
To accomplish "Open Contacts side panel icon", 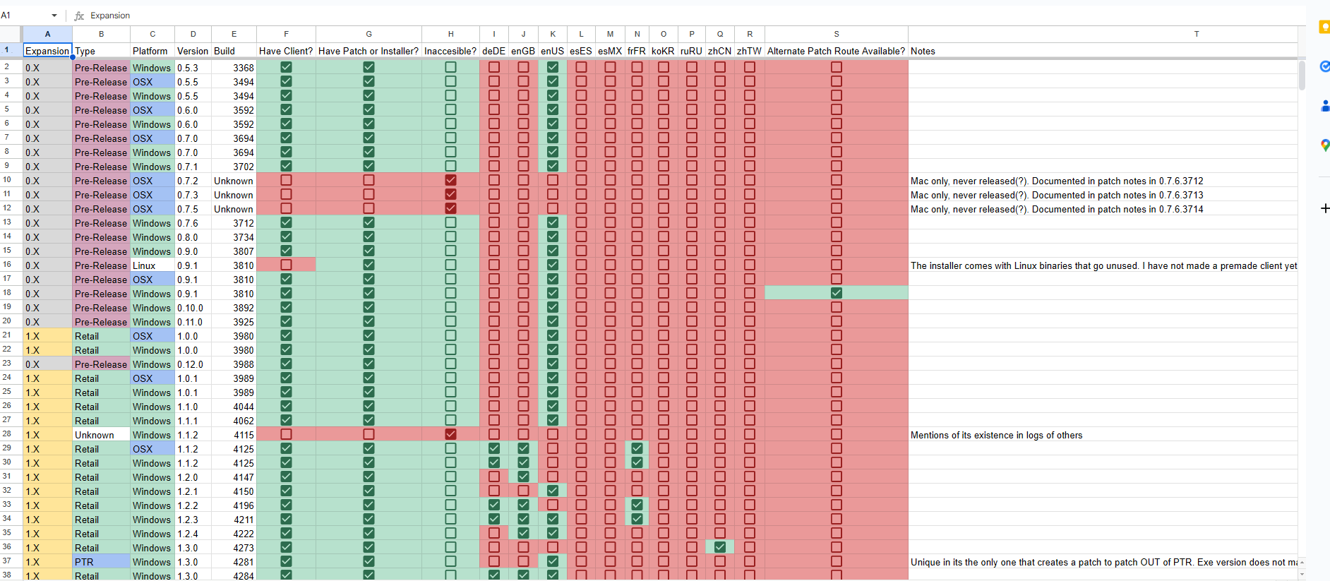I will point(1324,106).
